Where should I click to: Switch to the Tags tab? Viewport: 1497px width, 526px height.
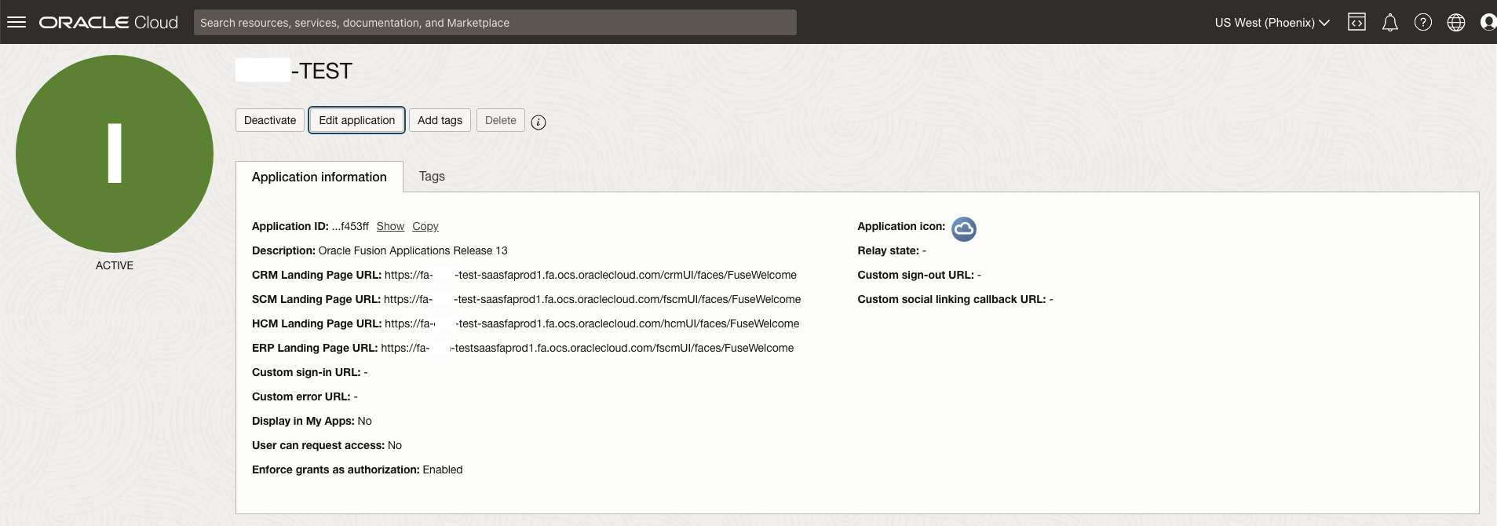pos(432,177)
